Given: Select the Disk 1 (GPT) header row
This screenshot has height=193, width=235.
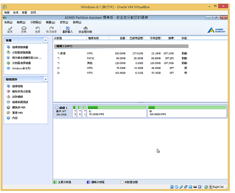Looking at the screenshot, I should [121, 46].
